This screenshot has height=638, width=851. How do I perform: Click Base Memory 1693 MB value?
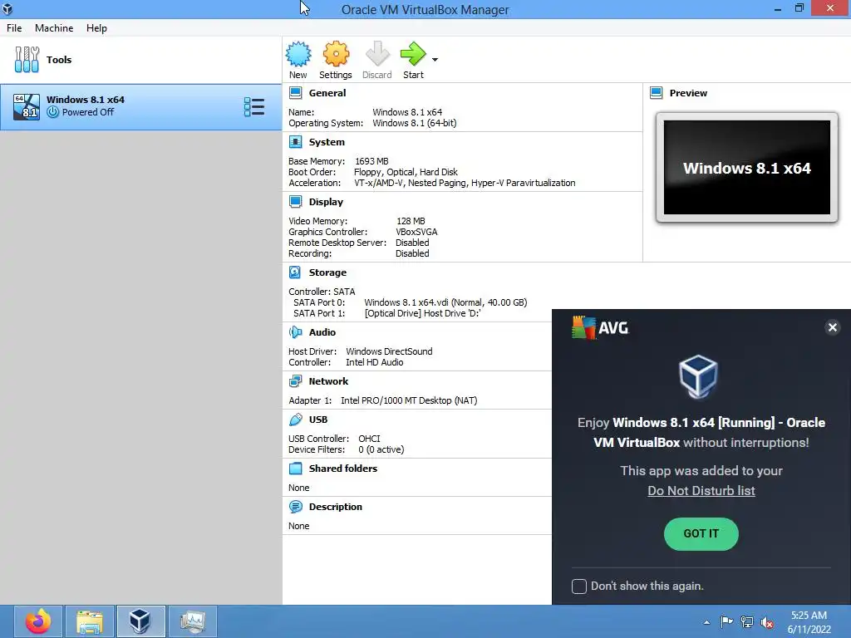(x=371, y=161)
